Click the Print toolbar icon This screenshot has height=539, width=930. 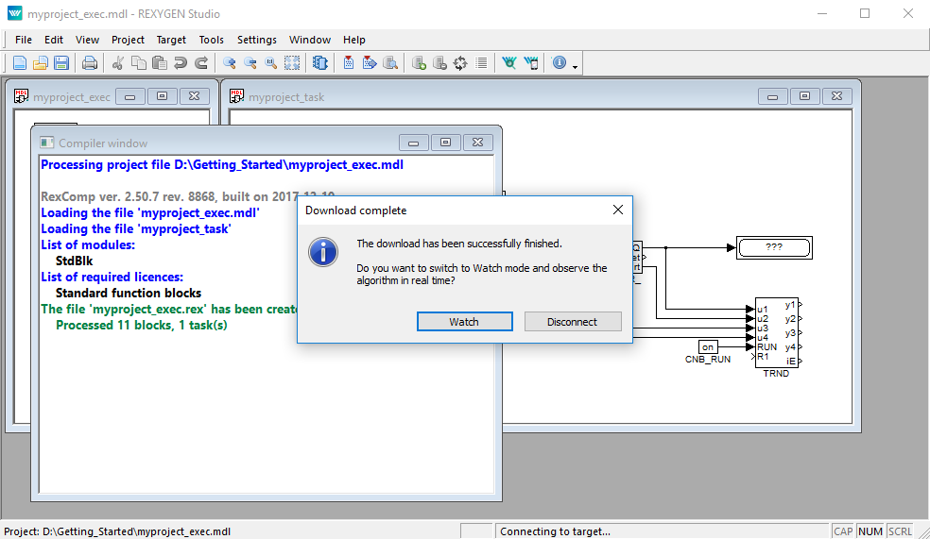[90, 63]
